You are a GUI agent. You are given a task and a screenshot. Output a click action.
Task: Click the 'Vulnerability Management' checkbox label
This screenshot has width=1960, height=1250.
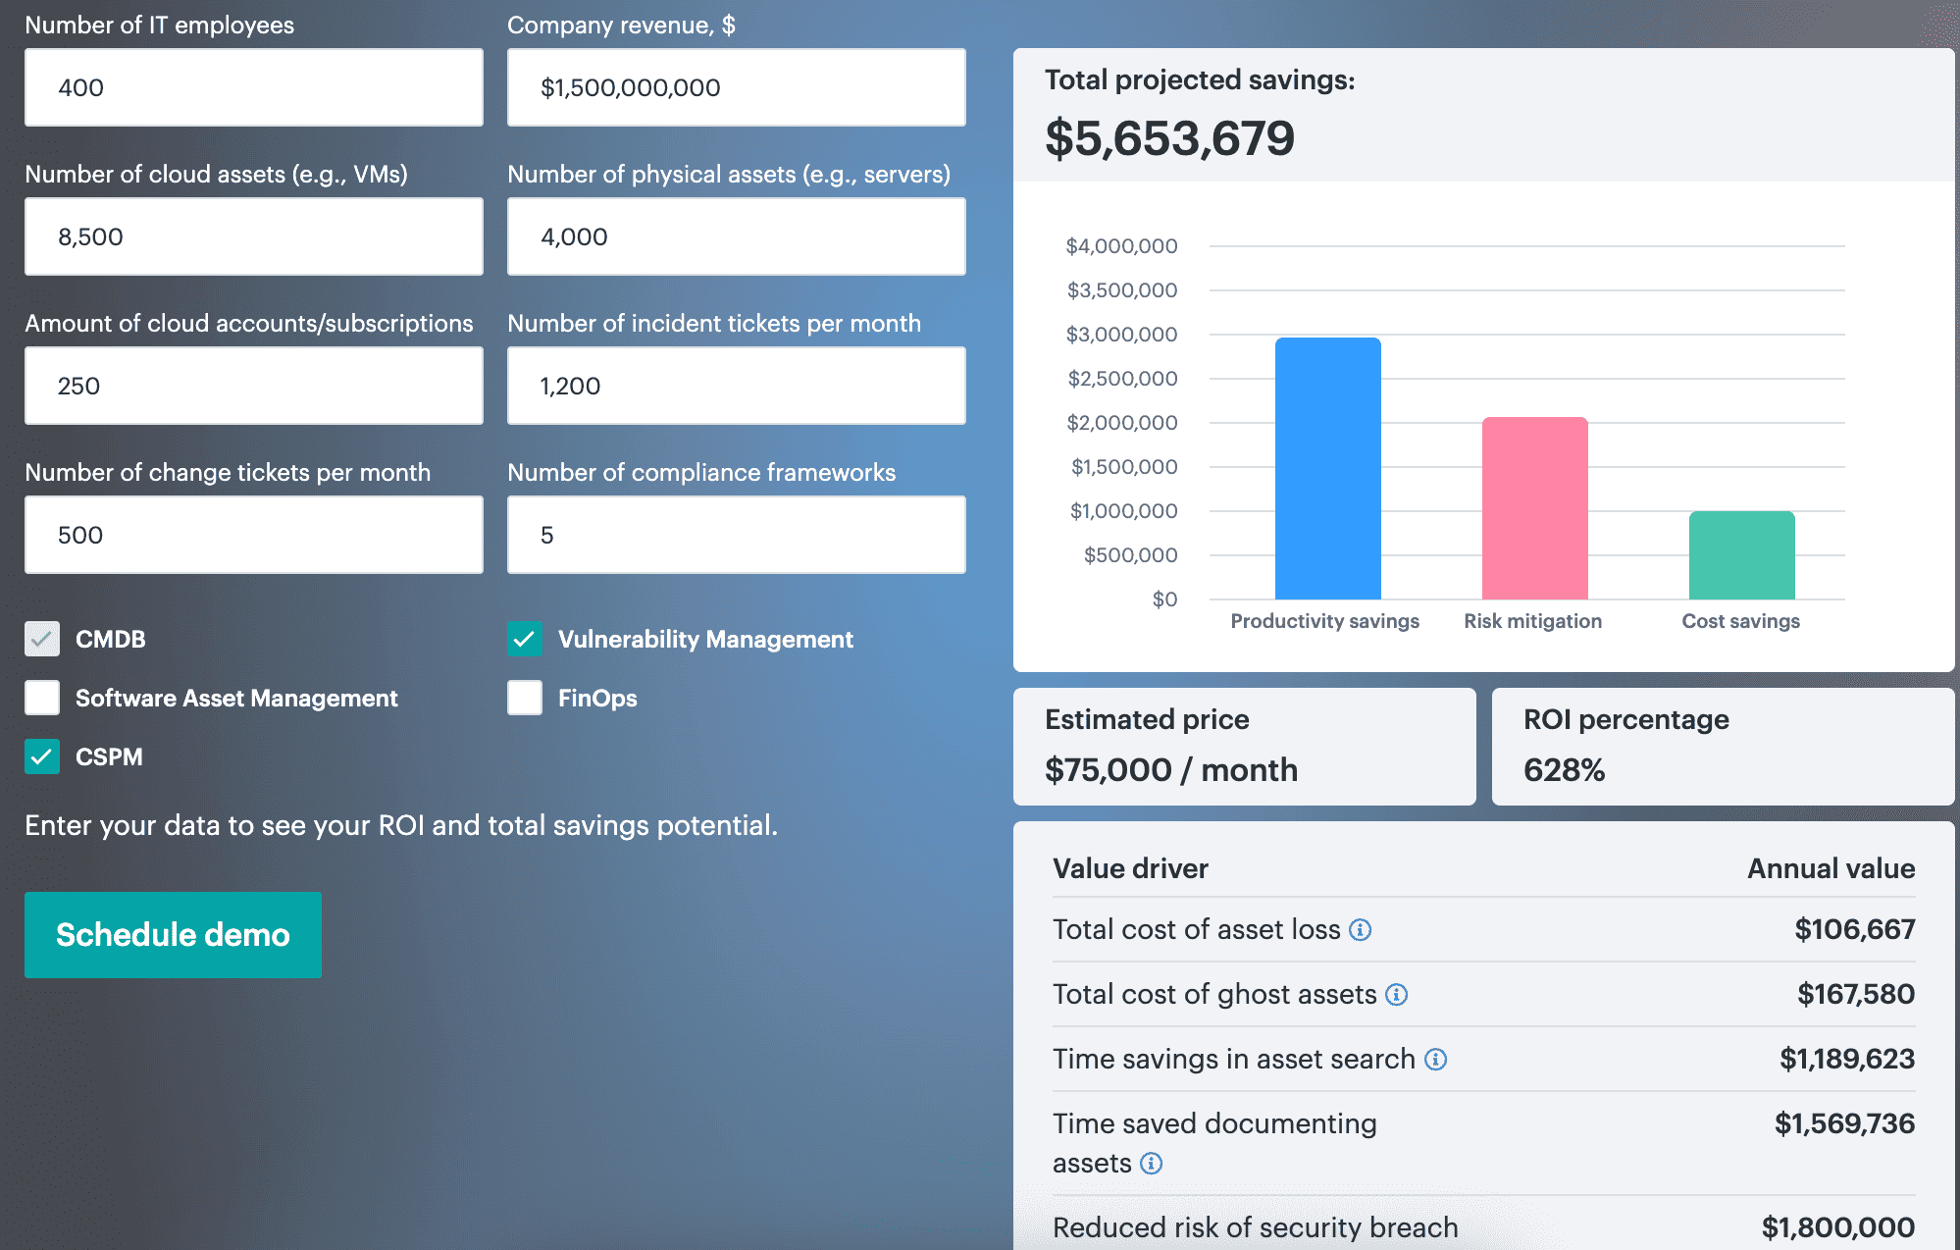pos(705,639)
